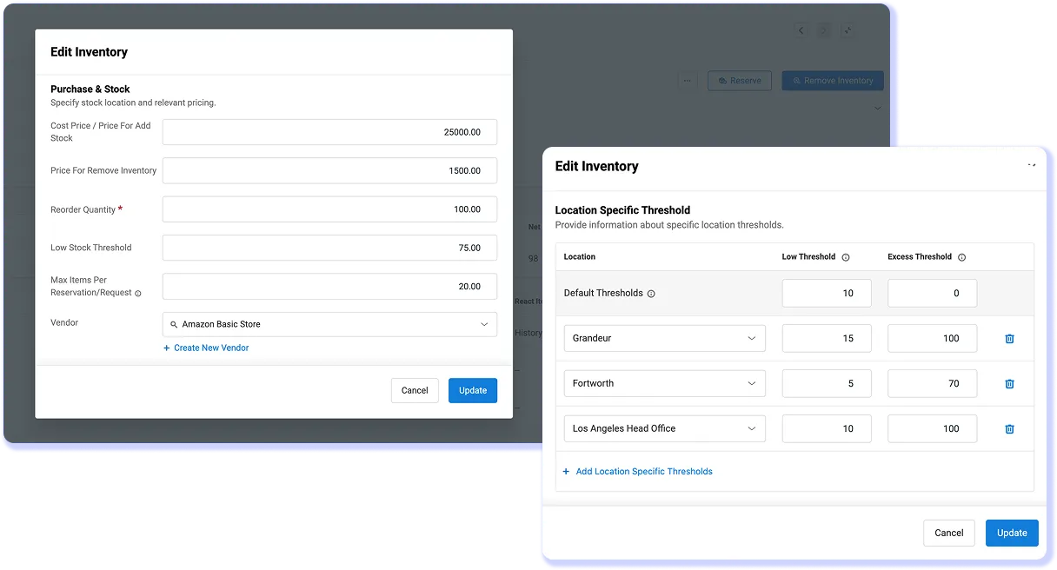Delete the Grandeur threshold row
1057x570 pixels.
(x=1009, y=338)
